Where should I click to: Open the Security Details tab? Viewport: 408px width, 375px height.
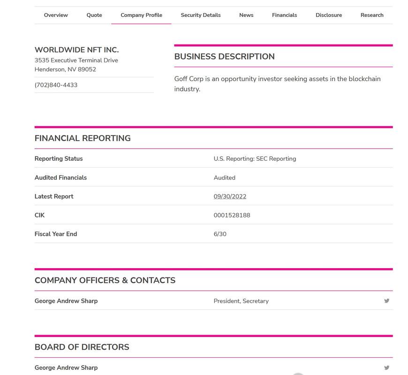coord(201,15)
